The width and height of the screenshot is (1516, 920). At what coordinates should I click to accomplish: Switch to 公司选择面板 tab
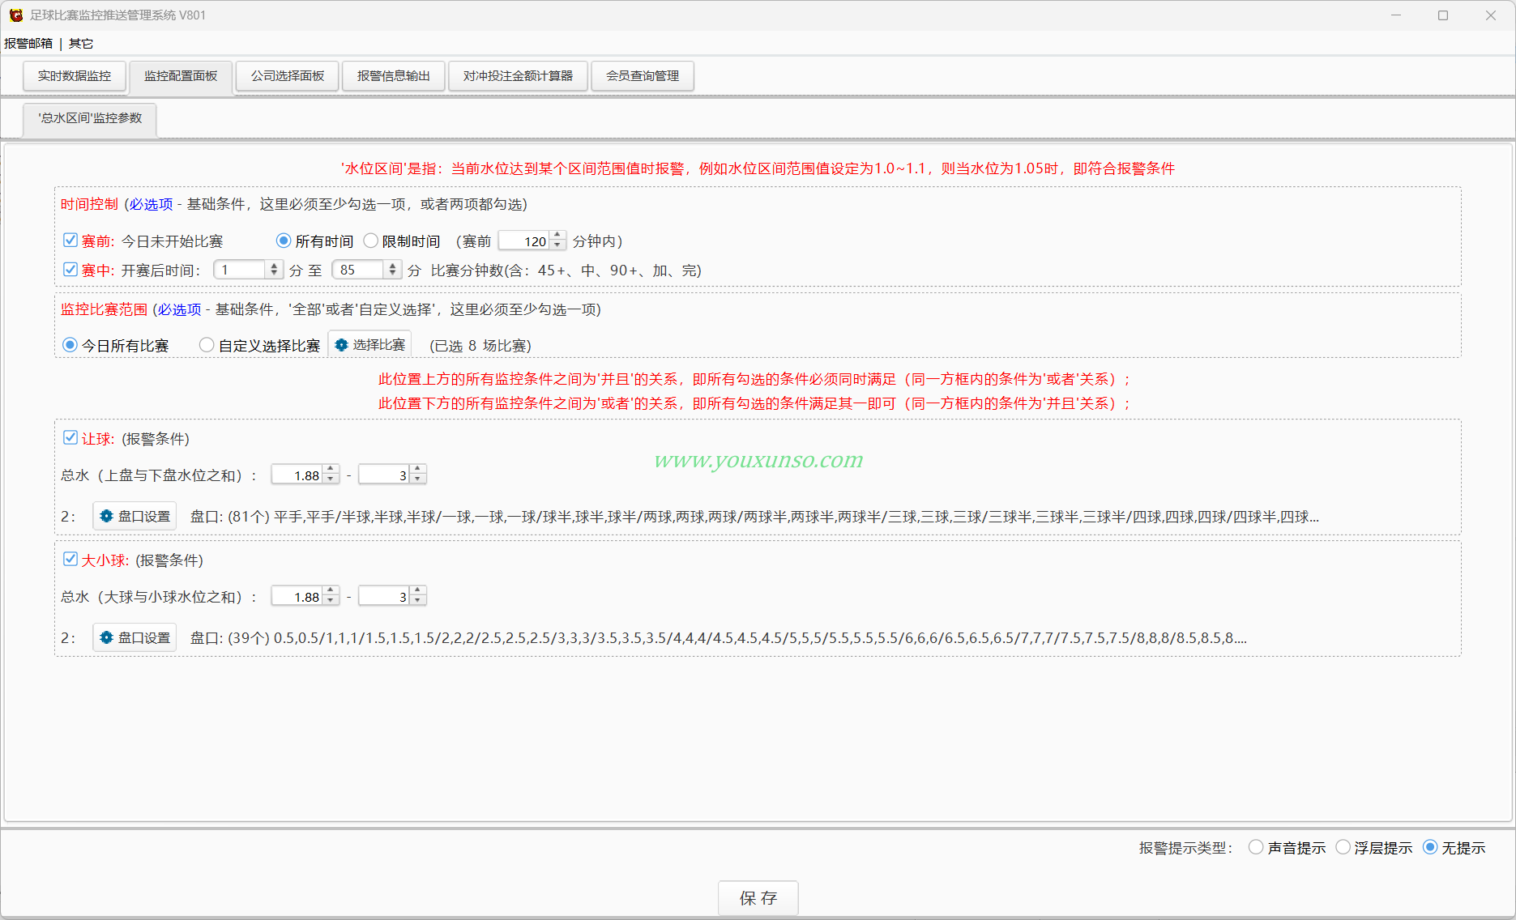pos(288,76)
